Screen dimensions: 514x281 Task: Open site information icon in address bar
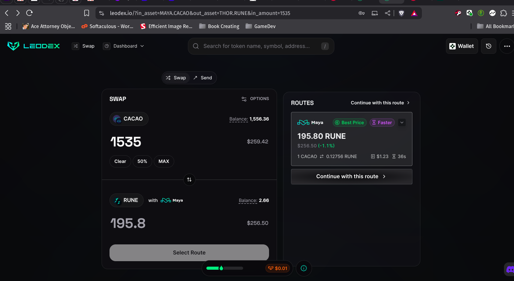coord(102,13)
